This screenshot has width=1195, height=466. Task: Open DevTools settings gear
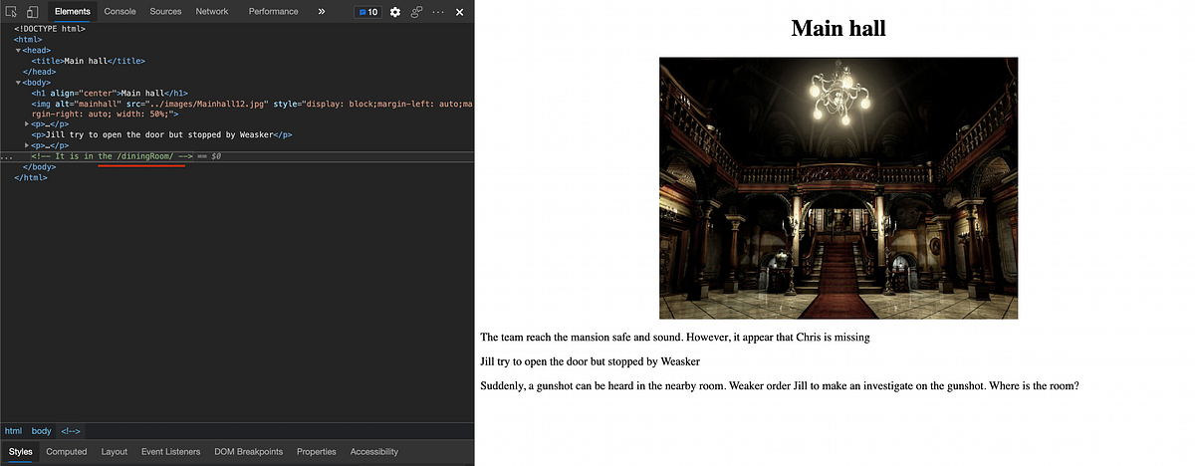coord(395,12)
